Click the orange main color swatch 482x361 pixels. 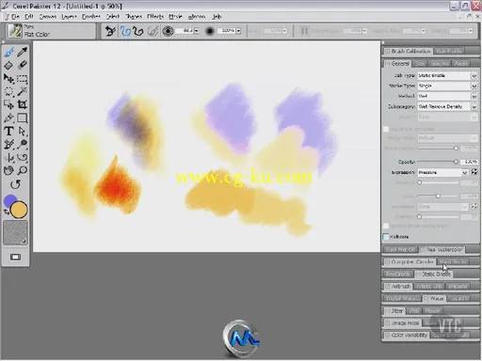coord(19,210)
